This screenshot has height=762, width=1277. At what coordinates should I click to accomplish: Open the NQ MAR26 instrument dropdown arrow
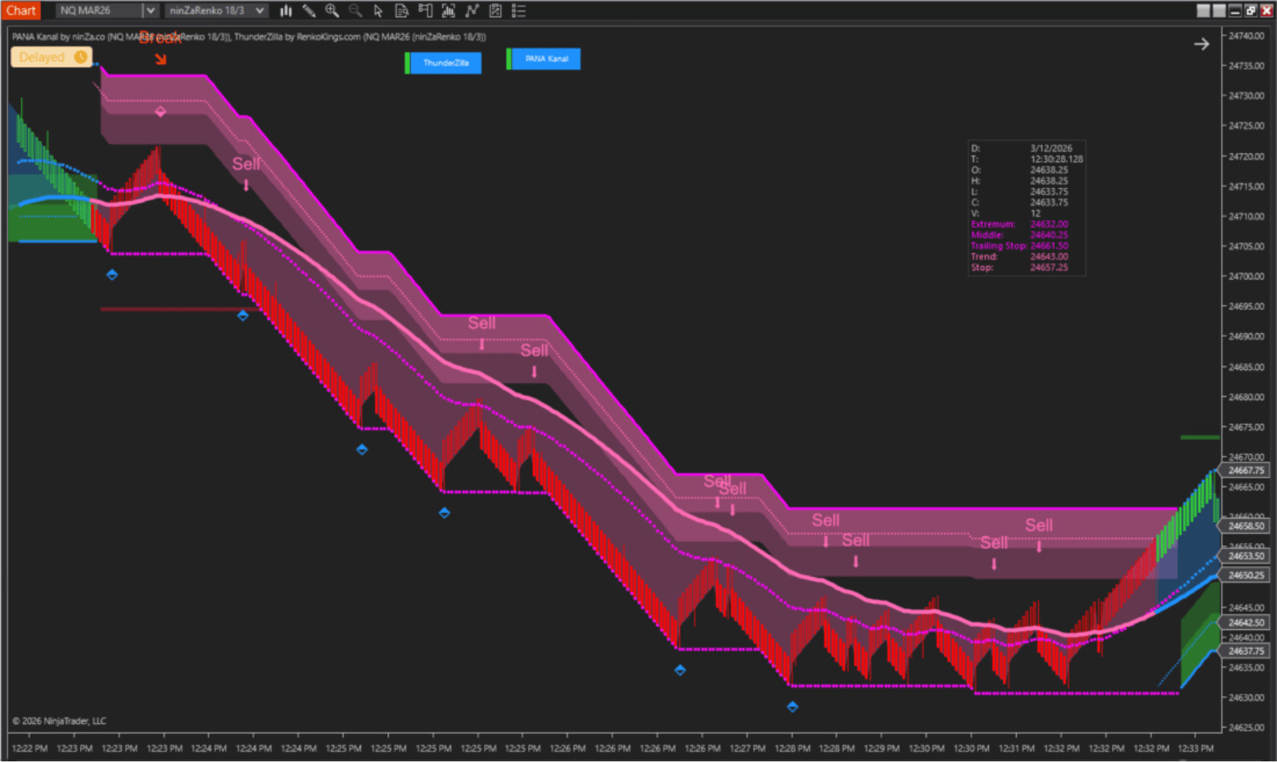(x=150, y=11)
